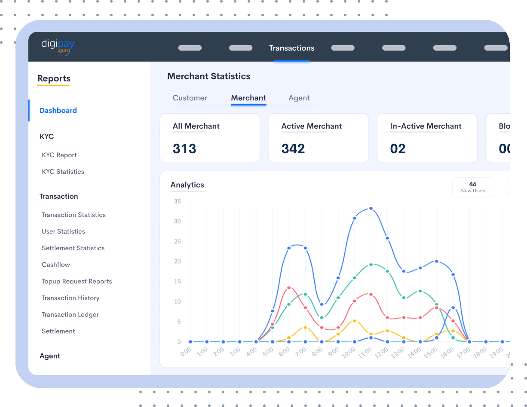Click the blue peak data point at 11:00
The image size is (527, 407).
pos(371,209)
